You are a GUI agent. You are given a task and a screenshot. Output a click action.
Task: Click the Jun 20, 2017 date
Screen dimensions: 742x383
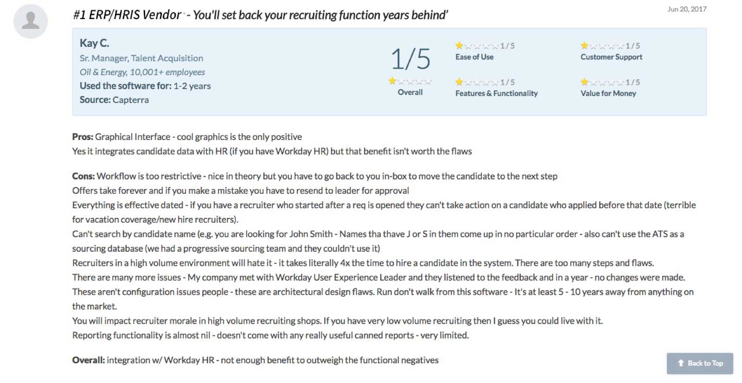687,9
